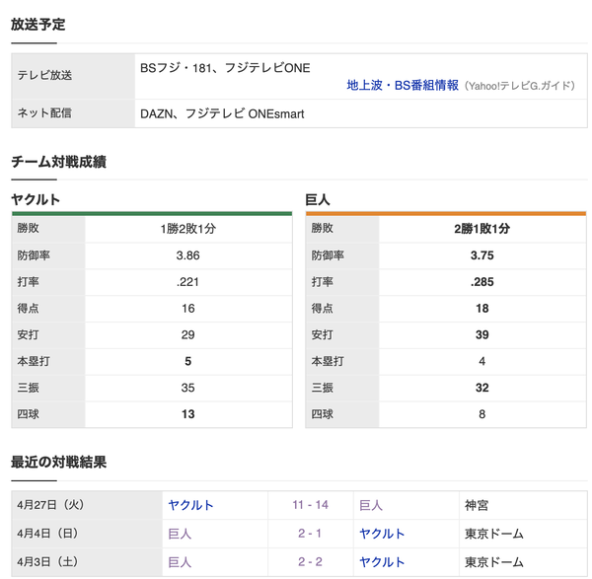Open 巨人 link in 4月3日 row
The width and height of the screenshot is (592, 579).
pyautogui.click(x=180, y=562)
